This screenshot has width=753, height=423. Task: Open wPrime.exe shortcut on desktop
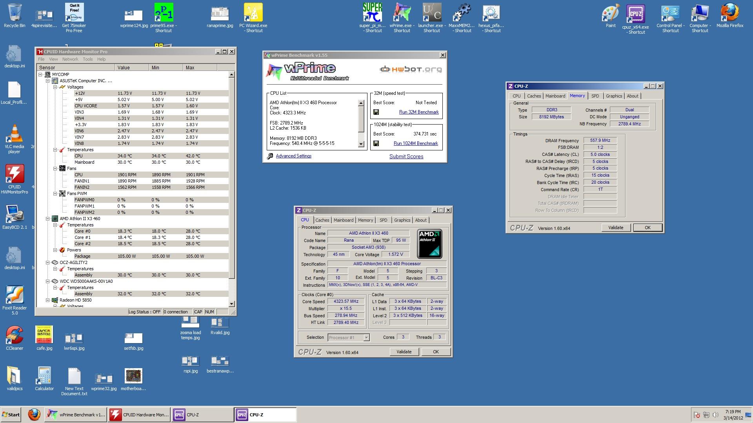coord(402,18)
